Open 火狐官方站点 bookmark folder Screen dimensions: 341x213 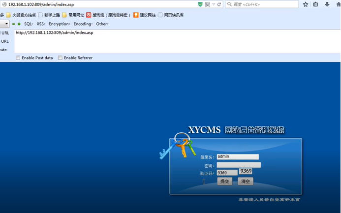21,15
